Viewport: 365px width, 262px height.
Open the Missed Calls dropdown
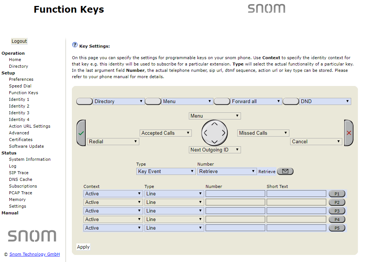coord(263,133)
